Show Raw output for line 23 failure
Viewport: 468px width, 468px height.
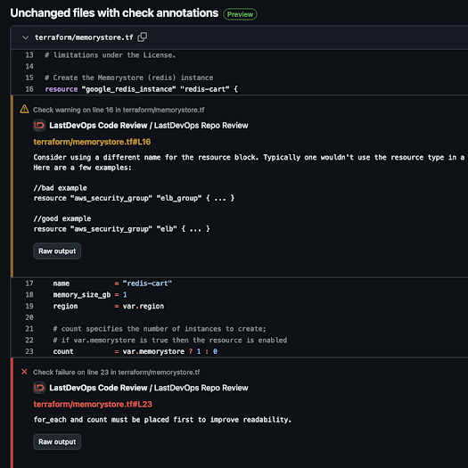click(x=57, y=442)
